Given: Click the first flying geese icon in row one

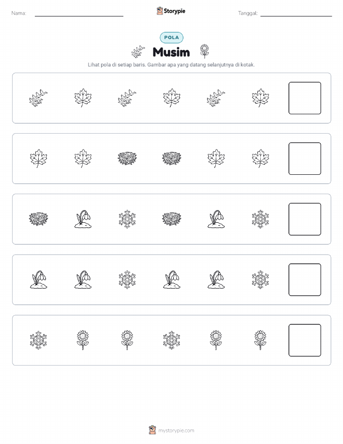Looking at the screenshot, I should pyautogui.click(x=39, y=98).
